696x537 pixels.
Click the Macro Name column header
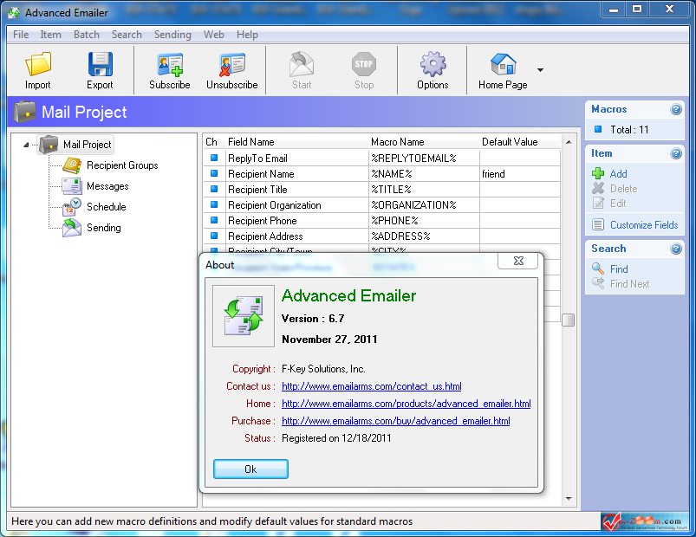[424, 142]
